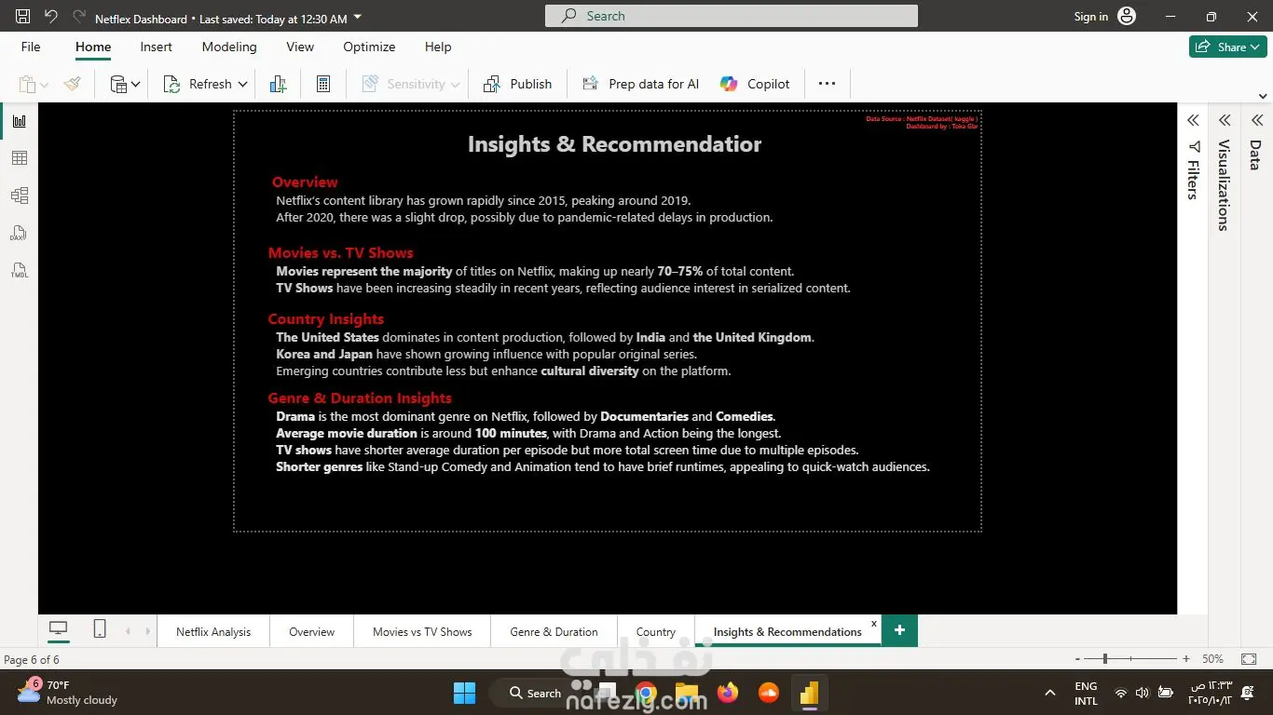The width and height of the screenshot is (1273, 715).
Task: Go to the Netflix Analysis page tab
Action: (x=213, y=631)
